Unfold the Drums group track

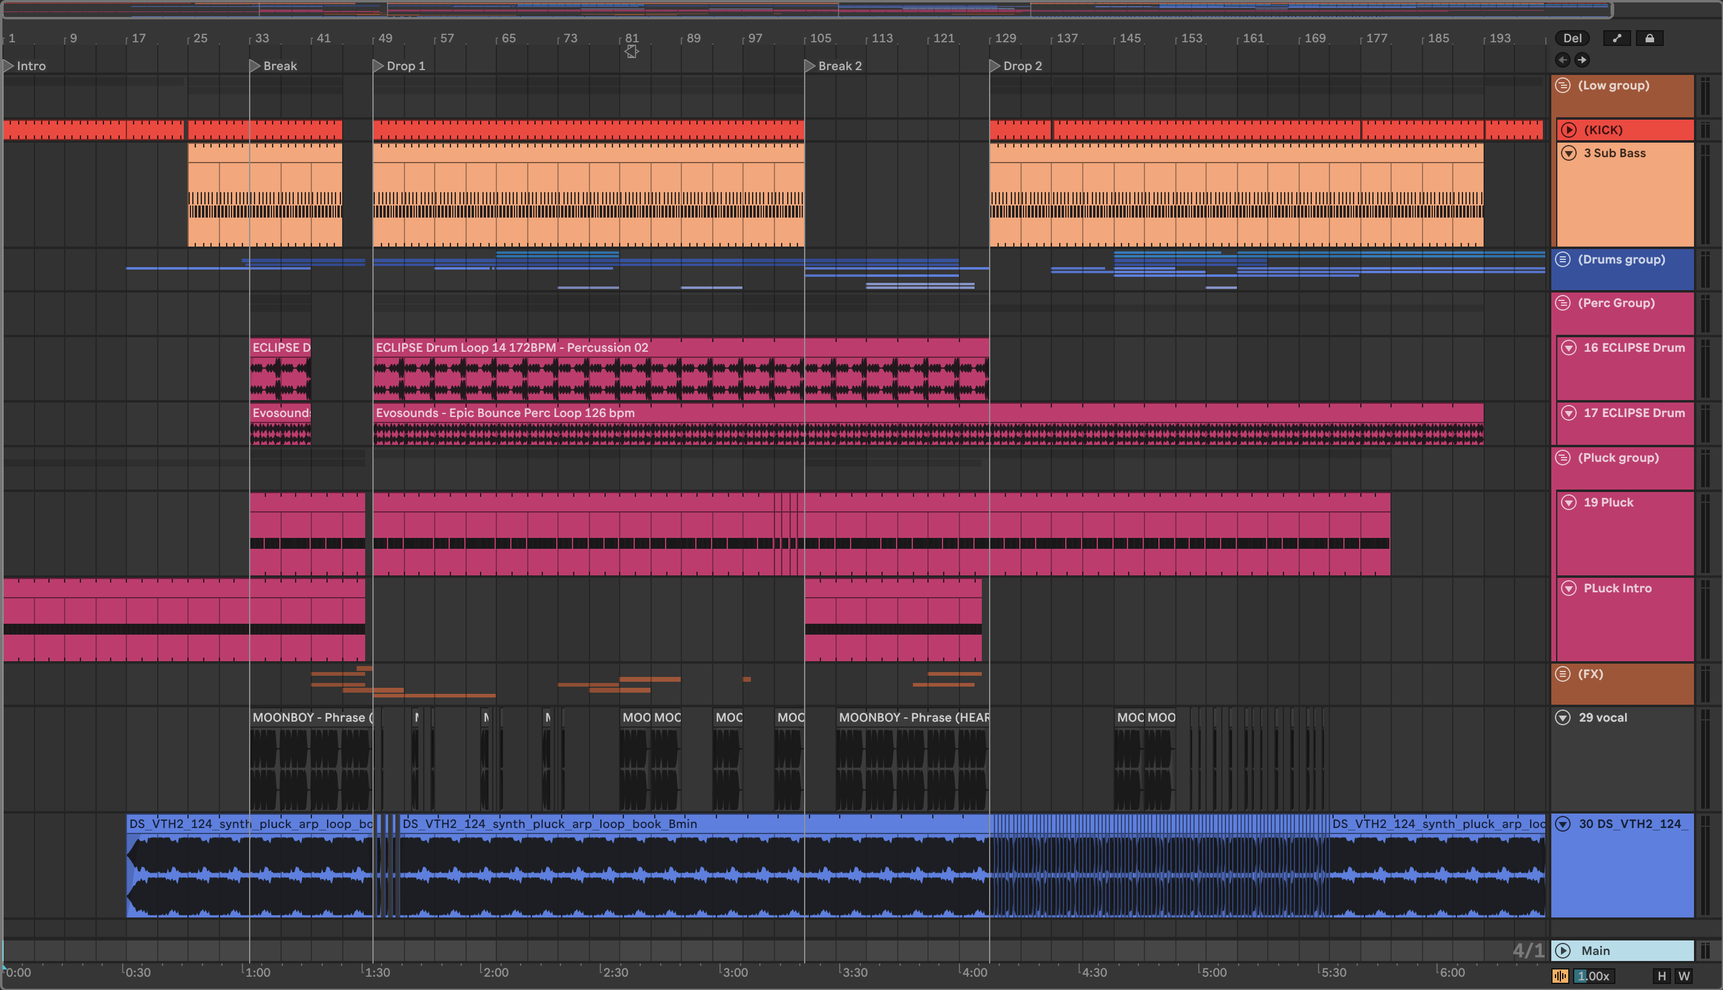coord(1563,260)
